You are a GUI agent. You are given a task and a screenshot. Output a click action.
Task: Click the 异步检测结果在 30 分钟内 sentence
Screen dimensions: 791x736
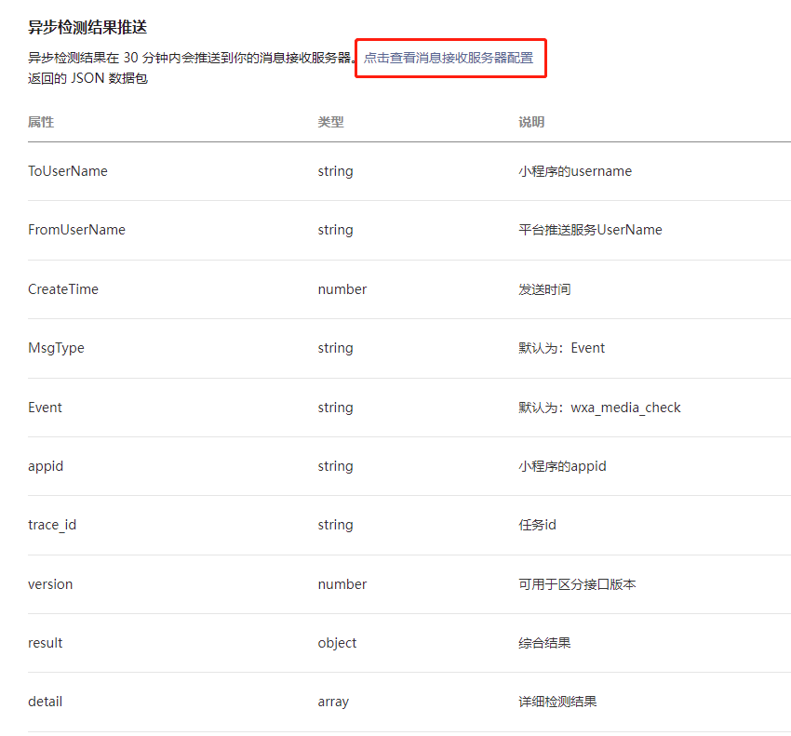pyautogui.click(x=193, y=58)
